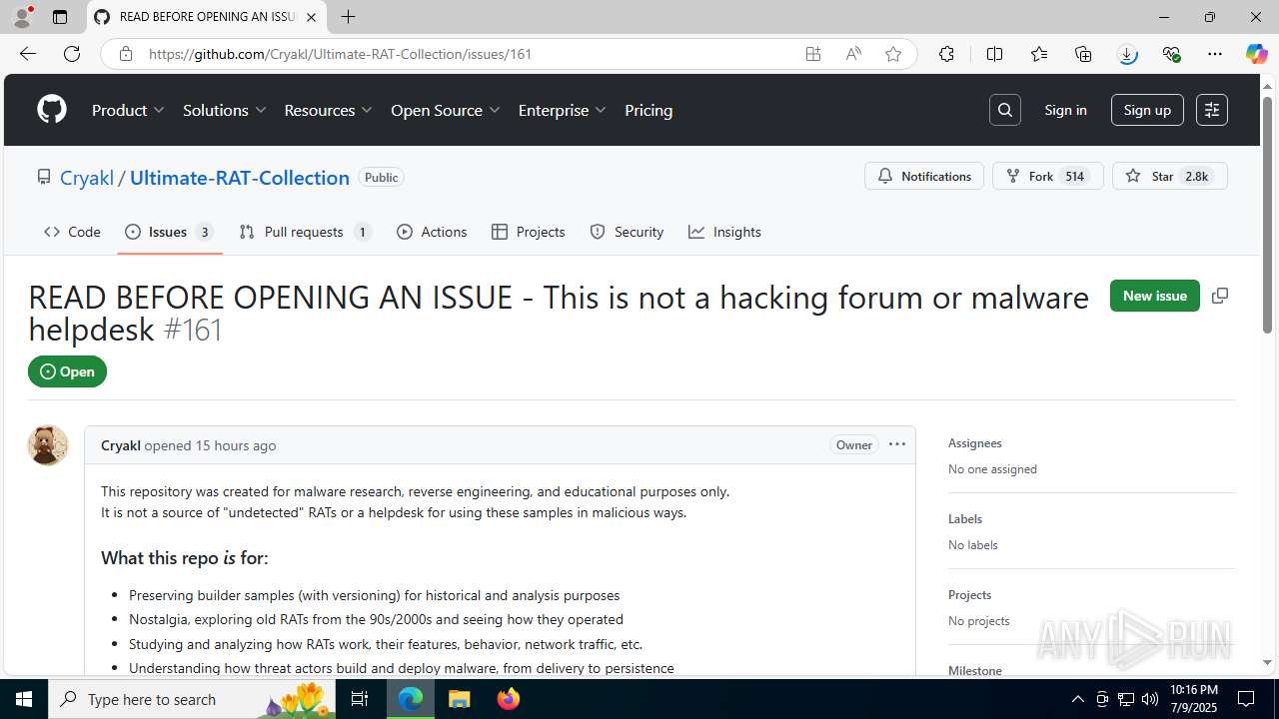Switch to the Pull requests tab
Screen dimensions: 1279x719
pos(306,232)
